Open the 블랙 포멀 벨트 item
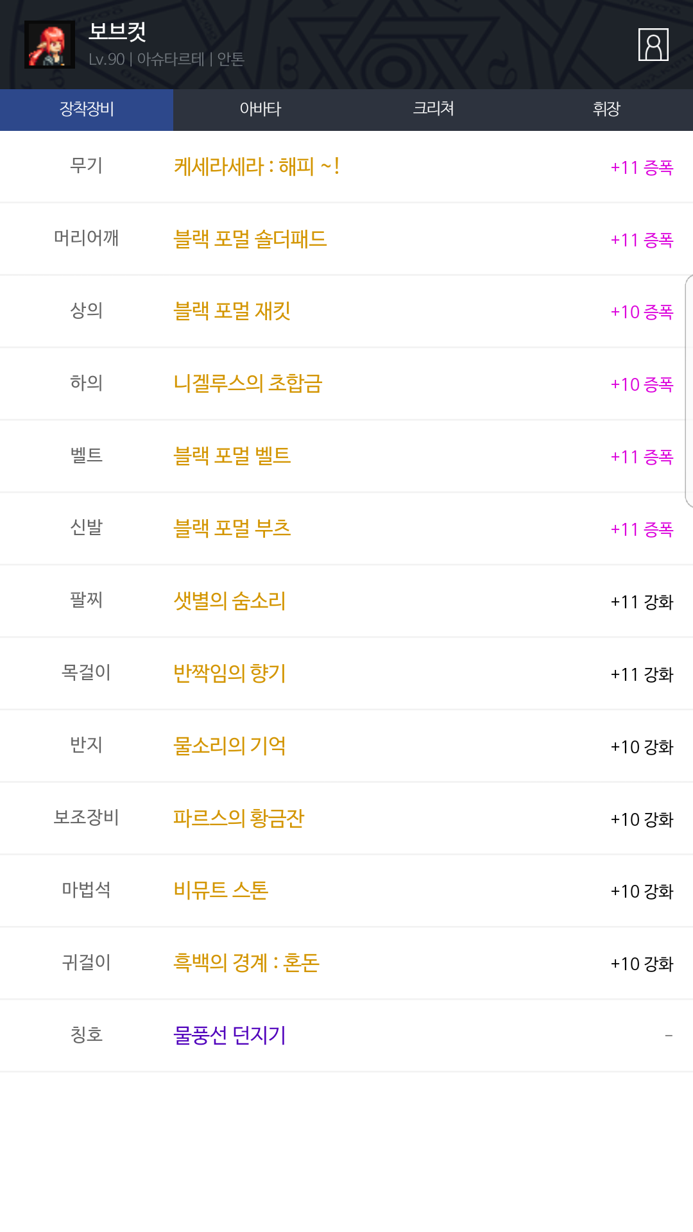Screen dimensions: 693x1232 coord(232,456)
